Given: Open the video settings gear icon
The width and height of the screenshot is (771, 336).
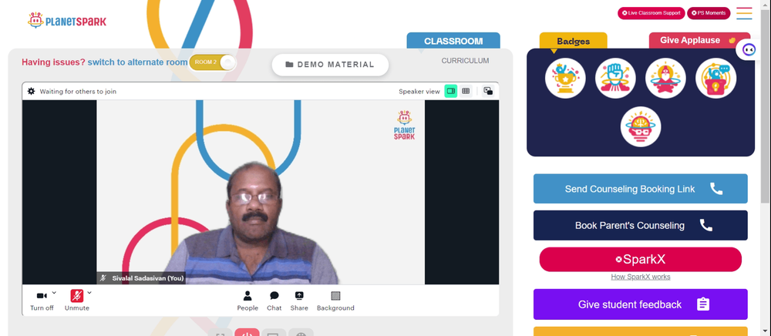Looking at the screenshot, I should coord(32,92).
